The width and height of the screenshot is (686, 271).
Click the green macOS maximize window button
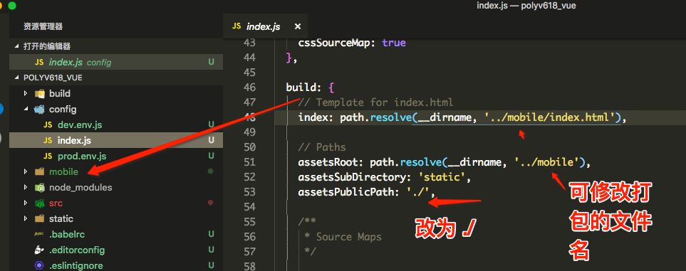coord(12,5)
